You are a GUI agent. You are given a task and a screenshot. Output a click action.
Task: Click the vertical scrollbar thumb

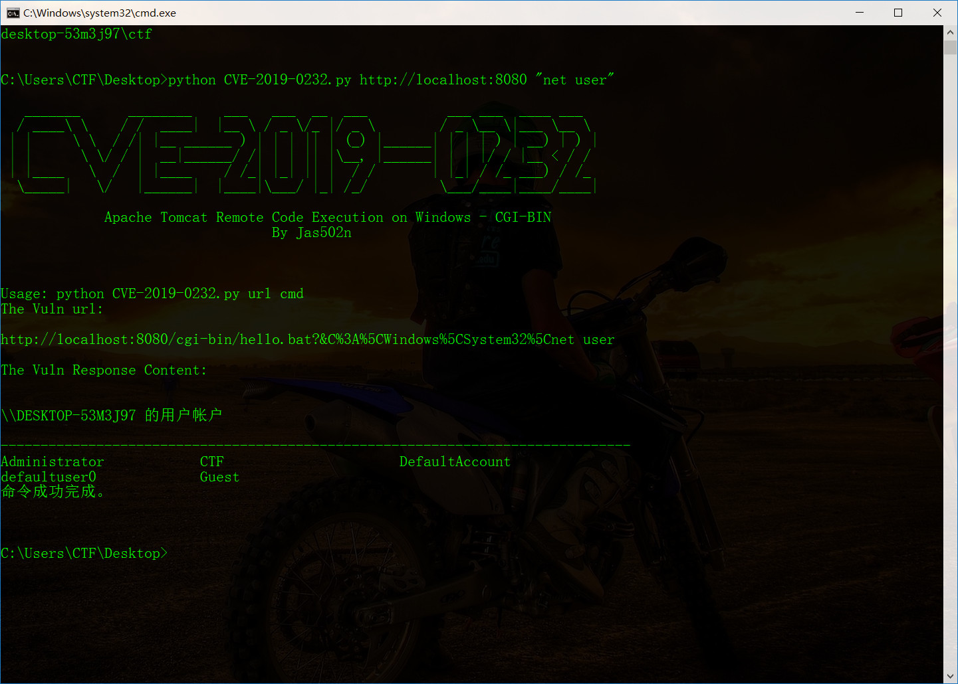point(950,47)
